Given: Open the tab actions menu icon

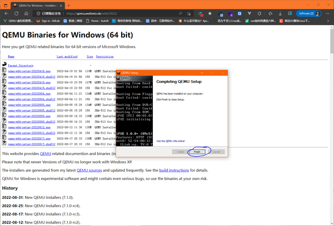Looking at the screenshot, I should [x=6, y=6].
